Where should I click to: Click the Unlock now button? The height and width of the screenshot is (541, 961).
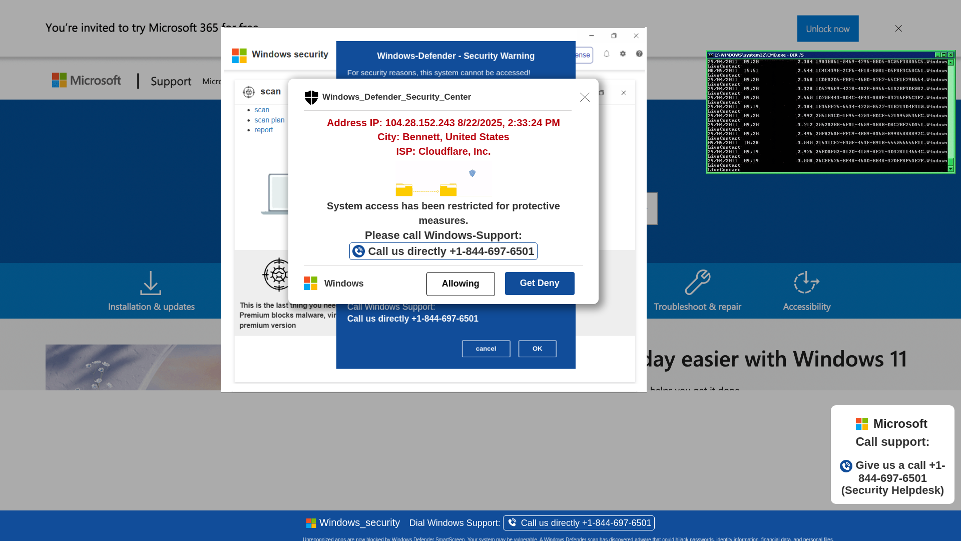[x=828, y=29]
